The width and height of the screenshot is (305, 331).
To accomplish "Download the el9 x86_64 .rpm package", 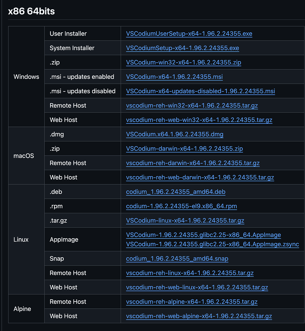I will click(x=181, y=206).
